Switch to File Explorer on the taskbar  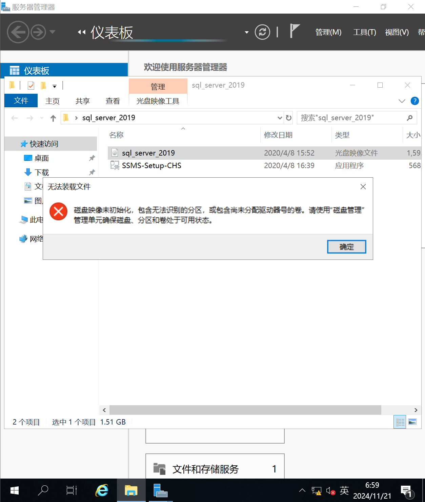131,490
